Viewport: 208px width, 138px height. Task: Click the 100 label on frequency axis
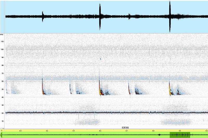point(2,49)
